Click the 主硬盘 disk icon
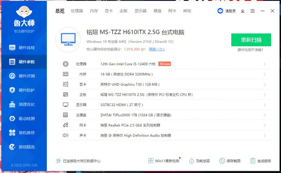Image resolution: width=281 pixels, height=173 pixels. click(66, 115)
